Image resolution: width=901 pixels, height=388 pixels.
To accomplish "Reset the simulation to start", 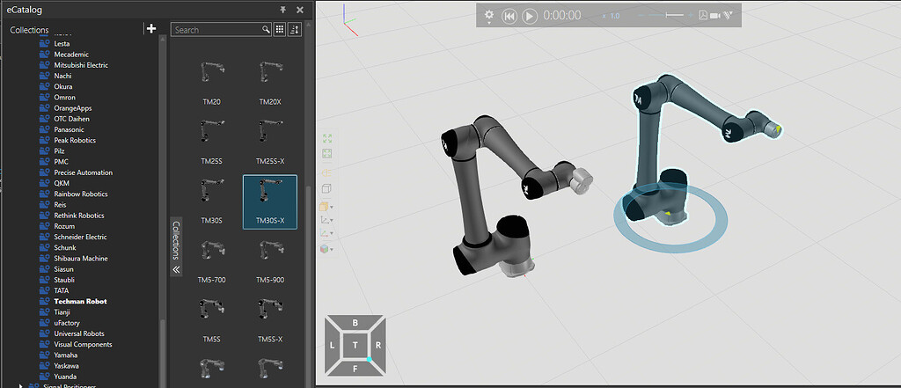I will 509,16.
